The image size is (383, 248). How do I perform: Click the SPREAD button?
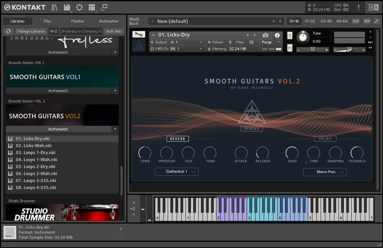(251, 129)
